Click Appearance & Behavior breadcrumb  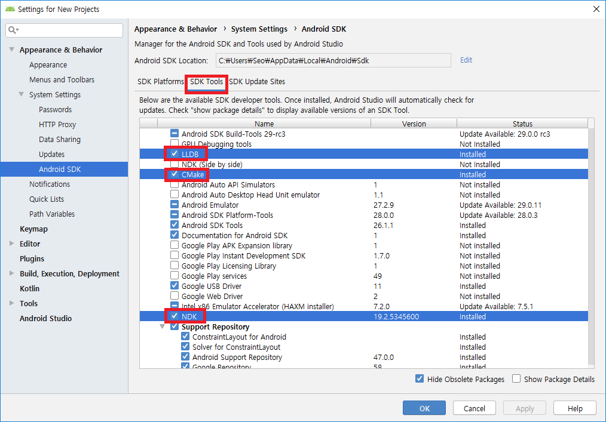pos(176,29)
